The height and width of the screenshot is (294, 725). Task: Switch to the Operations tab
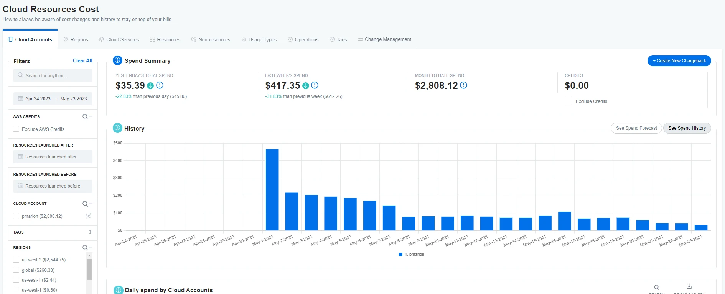[303, 39]
